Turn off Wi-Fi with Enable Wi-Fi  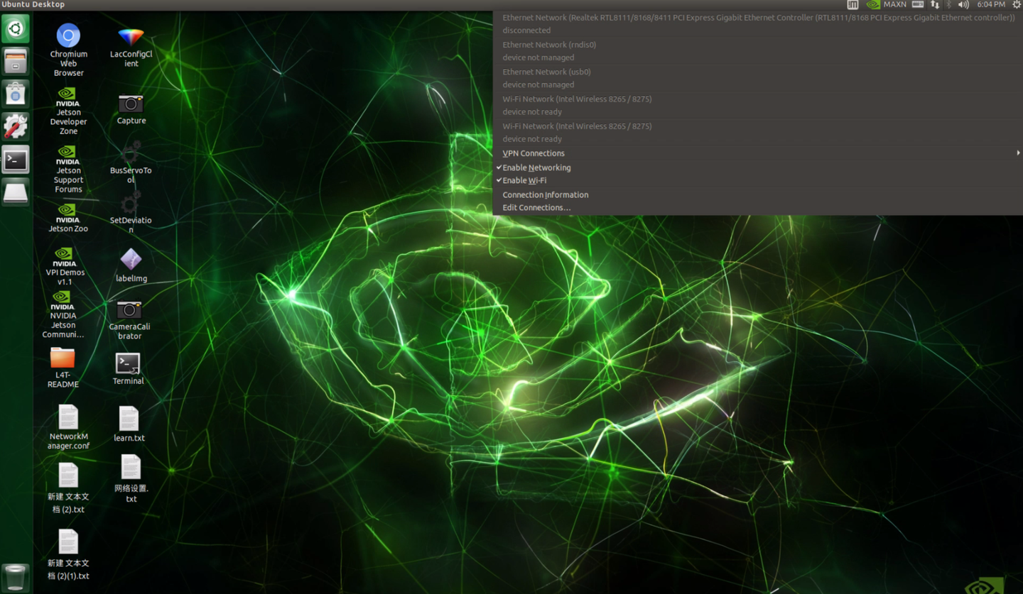click(x=758, y=180)
